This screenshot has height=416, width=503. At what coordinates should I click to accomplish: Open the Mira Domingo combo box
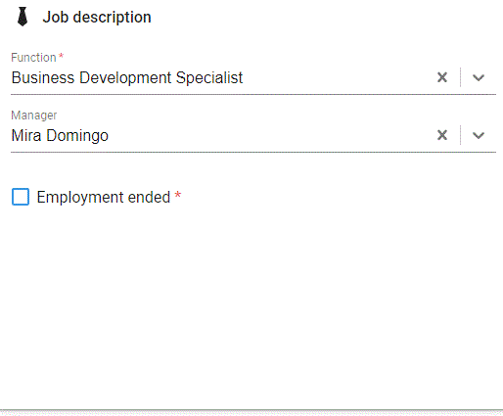(253, 135)
